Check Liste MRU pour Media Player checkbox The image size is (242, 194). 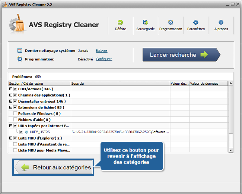click(15, 150)
